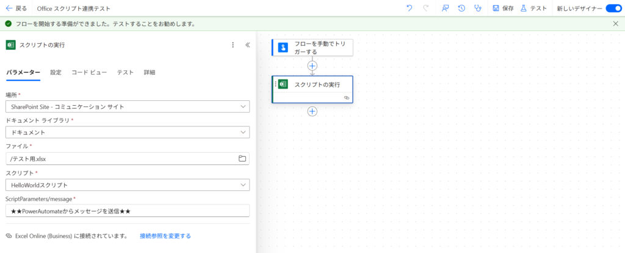This screenshot has width=625, height=253.
Task: Click the drag handle on script card
Action: (x=275, y=84)
